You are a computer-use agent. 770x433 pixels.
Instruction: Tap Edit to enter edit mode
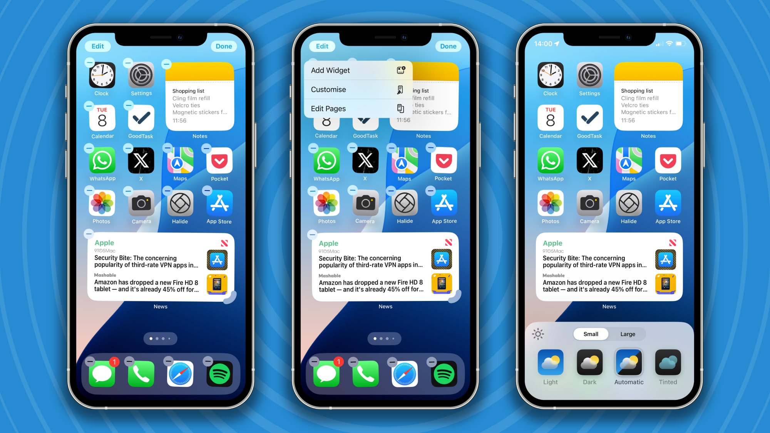[x=97, y=47]
